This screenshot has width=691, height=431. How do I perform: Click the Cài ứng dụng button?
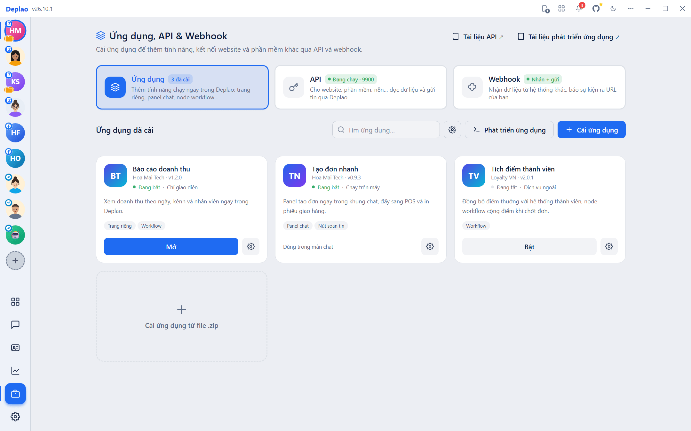pos(592,130)
